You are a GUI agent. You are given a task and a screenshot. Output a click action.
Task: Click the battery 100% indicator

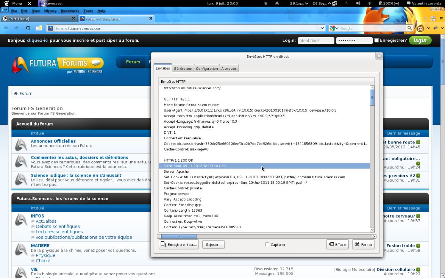tap(389, 3)
